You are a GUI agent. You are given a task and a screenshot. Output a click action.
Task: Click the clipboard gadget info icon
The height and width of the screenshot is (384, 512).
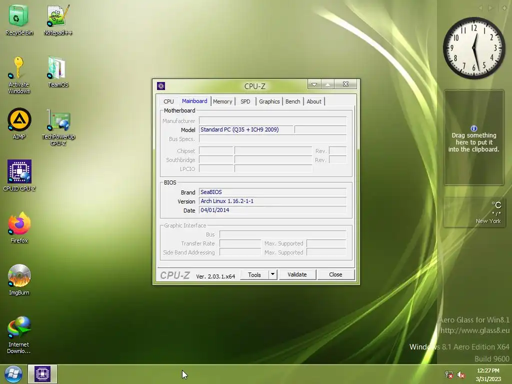pos(474,128)
